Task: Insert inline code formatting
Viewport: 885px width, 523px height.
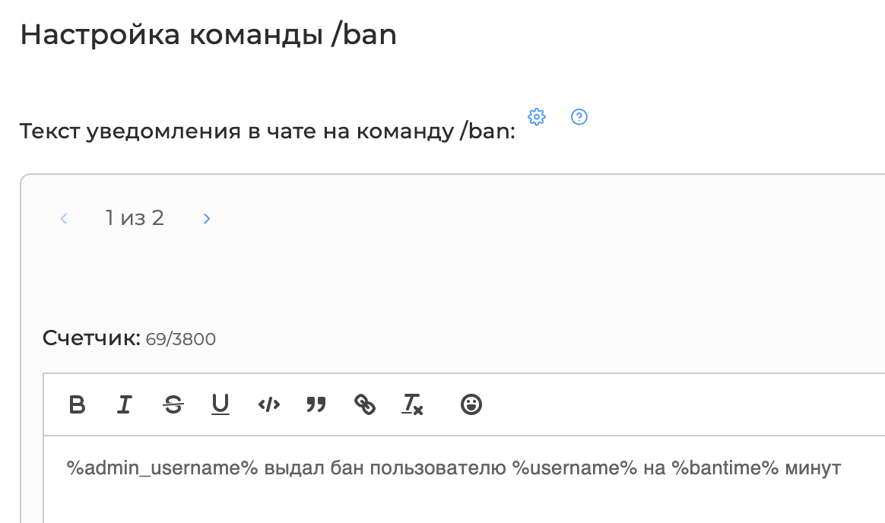Action: 268,404
